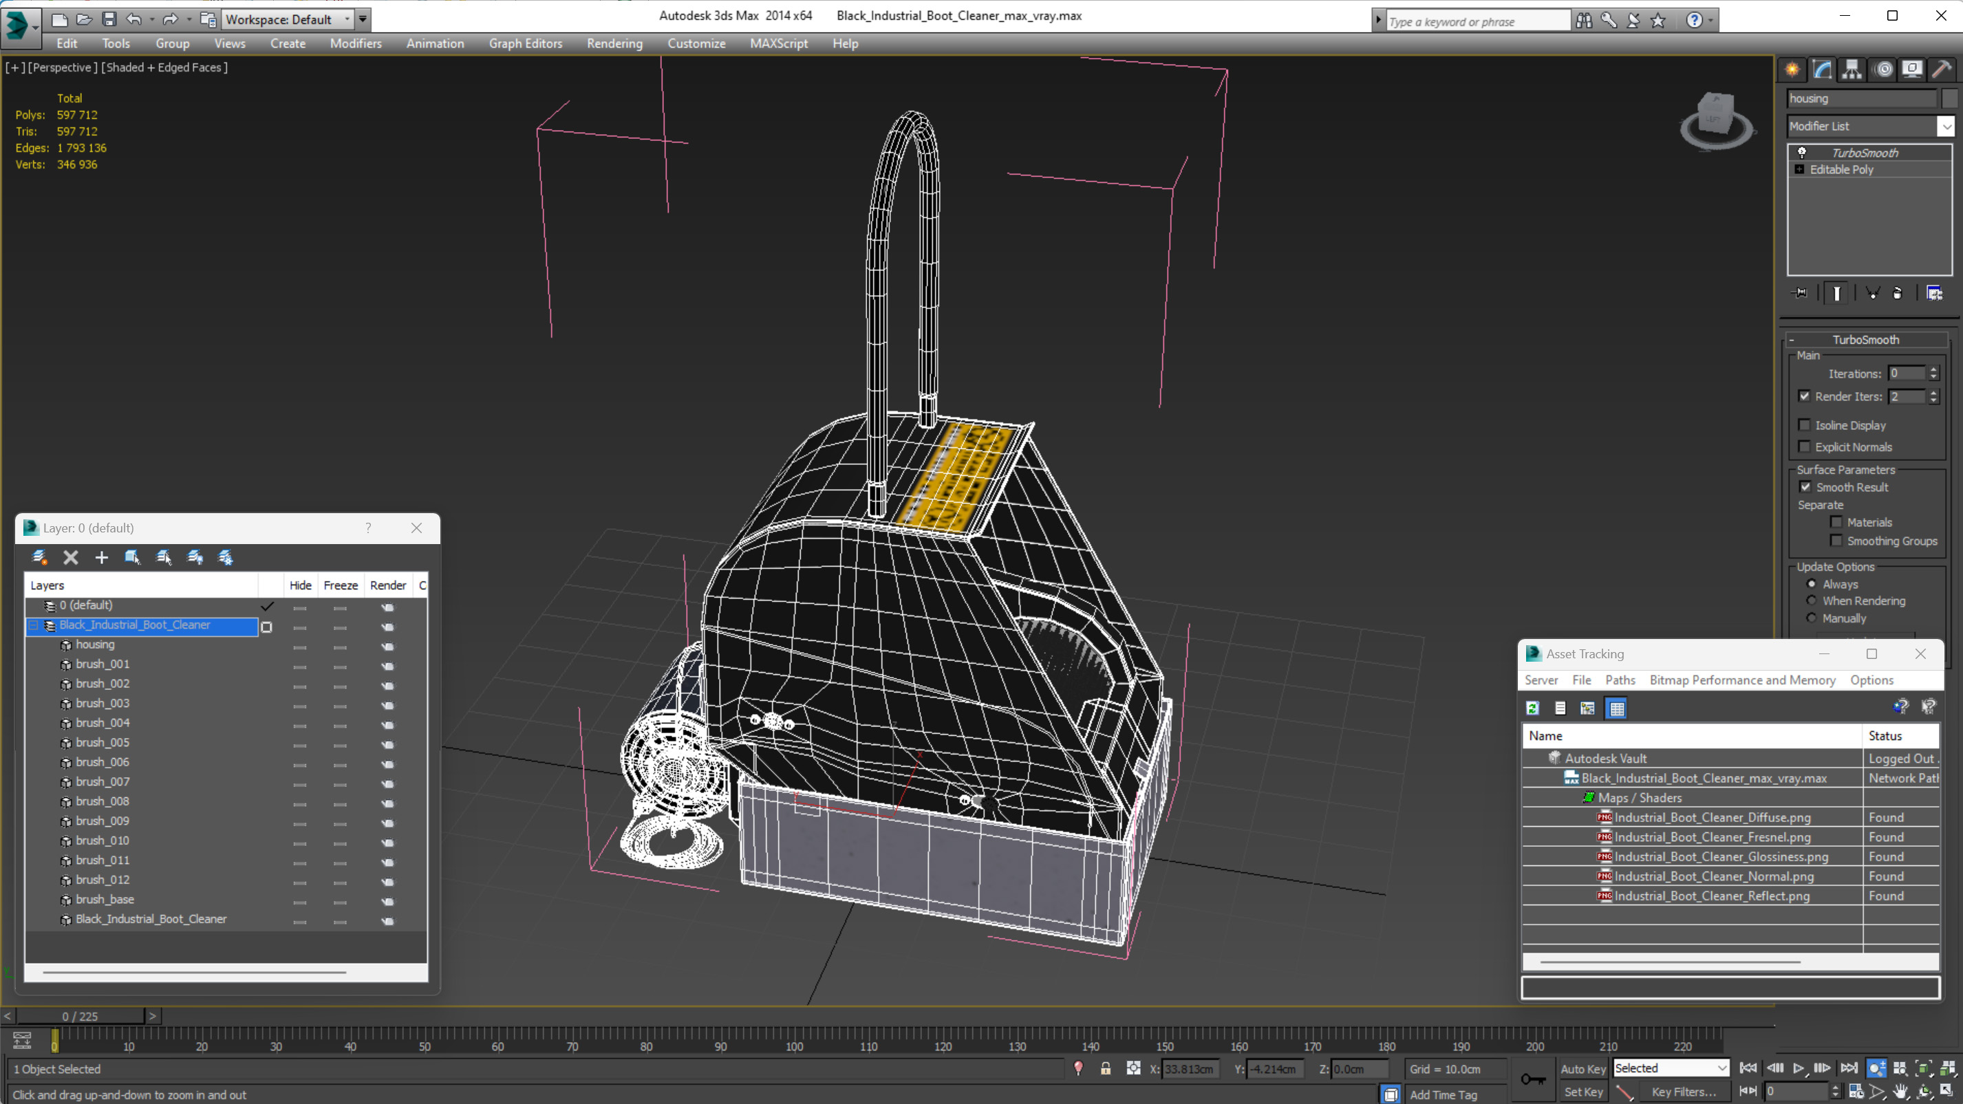
Task: Click Refresh icon in Asset Tracking
Action: click(1532, 708)
